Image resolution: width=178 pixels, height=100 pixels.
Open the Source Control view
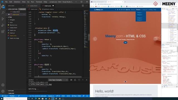click(x=3, y=19)
